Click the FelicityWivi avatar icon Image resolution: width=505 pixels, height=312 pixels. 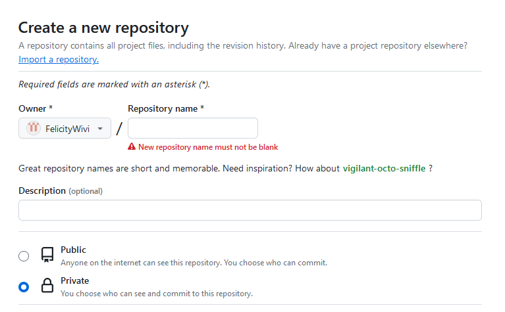coord(33,129)
